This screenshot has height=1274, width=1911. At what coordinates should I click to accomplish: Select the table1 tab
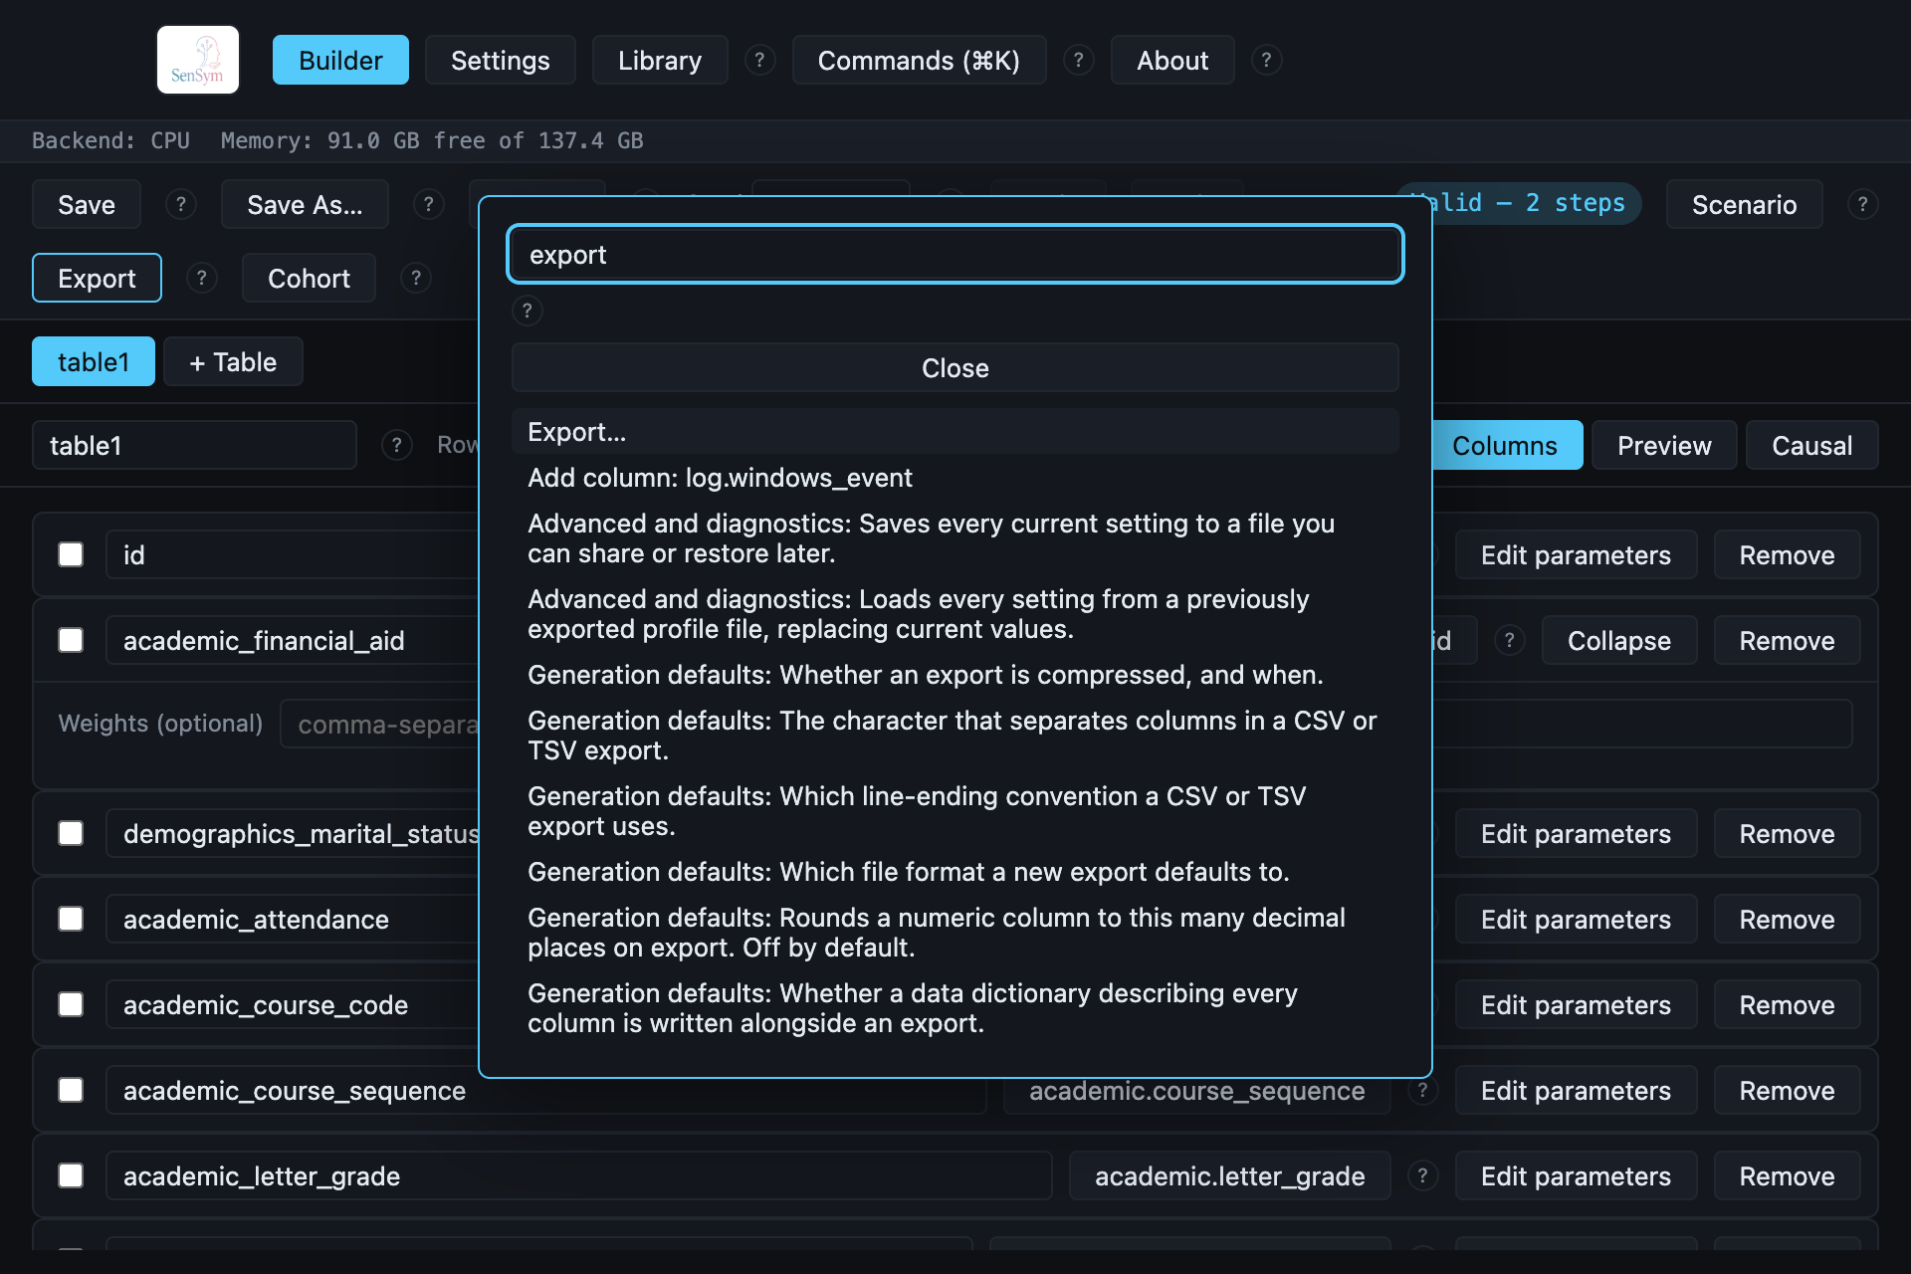[94, 361]
